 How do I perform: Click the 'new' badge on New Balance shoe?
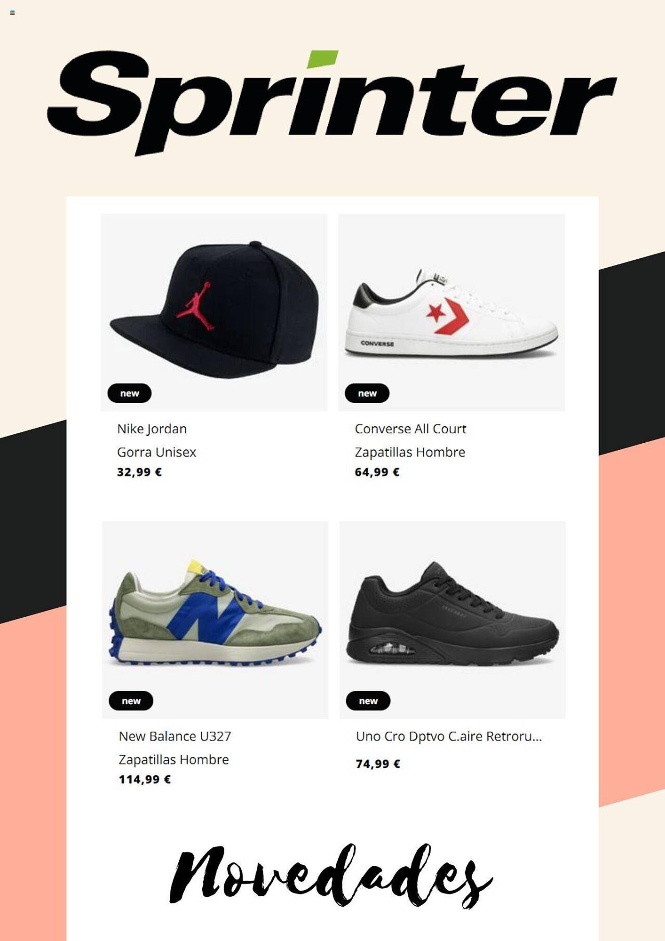click(131, 701)
